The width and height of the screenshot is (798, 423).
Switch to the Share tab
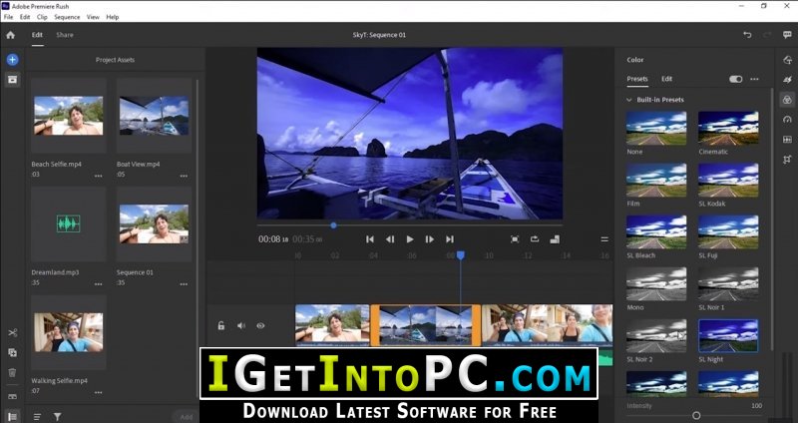tap(65, 35)
